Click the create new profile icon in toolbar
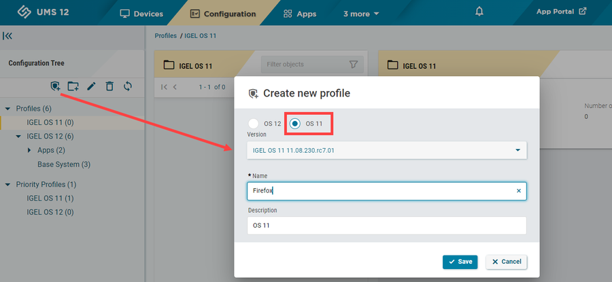 click(56, 86)
